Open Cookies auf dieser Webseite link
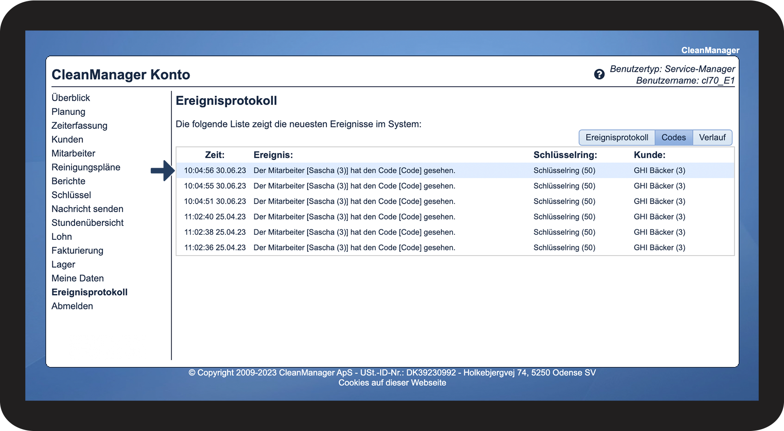 (x=392, y=383)
